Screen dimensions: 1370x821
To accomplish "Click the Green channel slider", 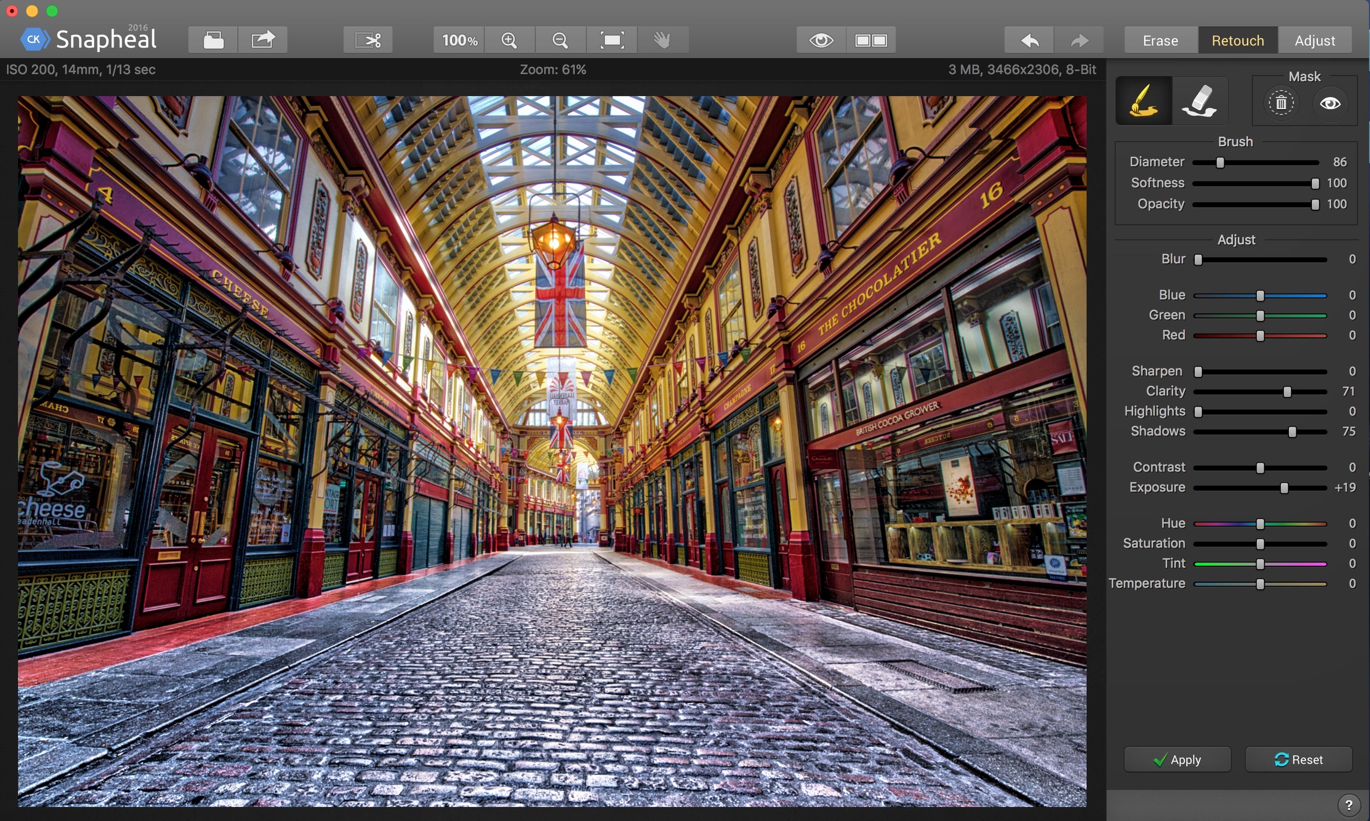I will [1260, 316].
